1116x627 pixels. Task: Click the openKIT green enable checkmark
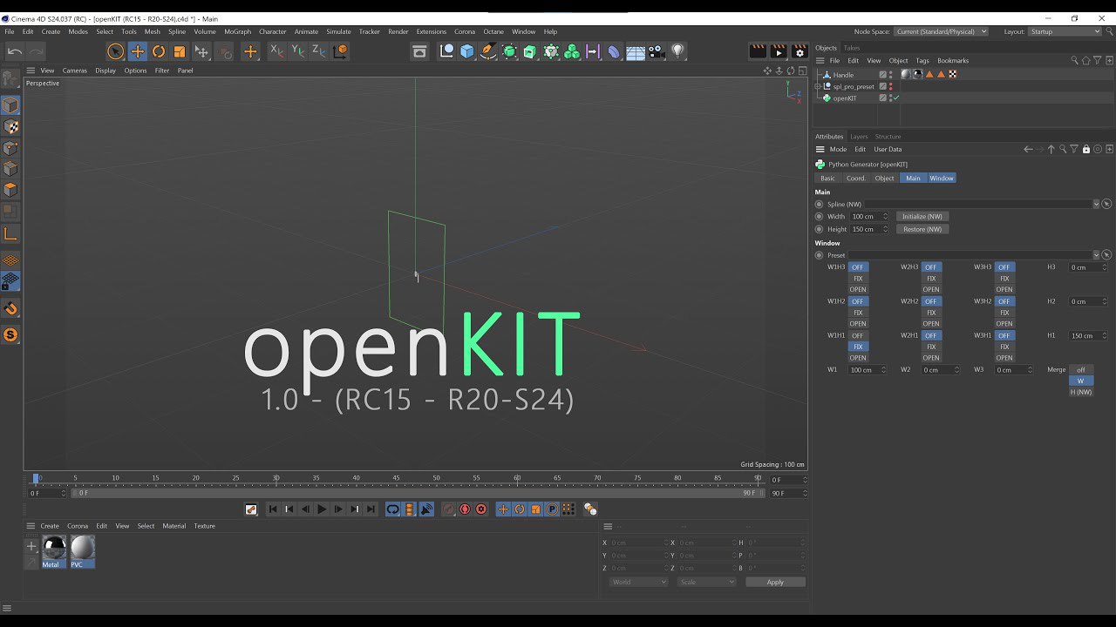pyautogui.click(x=895, y=98)
